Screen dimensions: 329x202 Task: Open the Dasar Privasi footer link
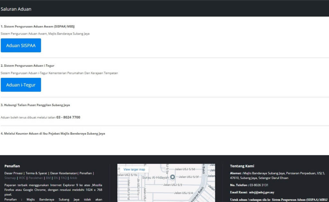pyautogui.click(x=13, y=173)
